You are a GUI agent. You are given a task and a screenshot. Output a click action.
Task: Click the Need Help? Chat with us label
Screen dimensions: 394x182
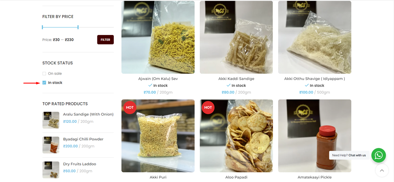tap(349, 155)
